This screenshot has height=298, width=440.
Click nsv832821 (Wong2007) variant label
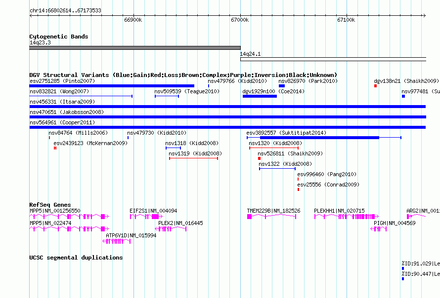(x=59, y=91)
